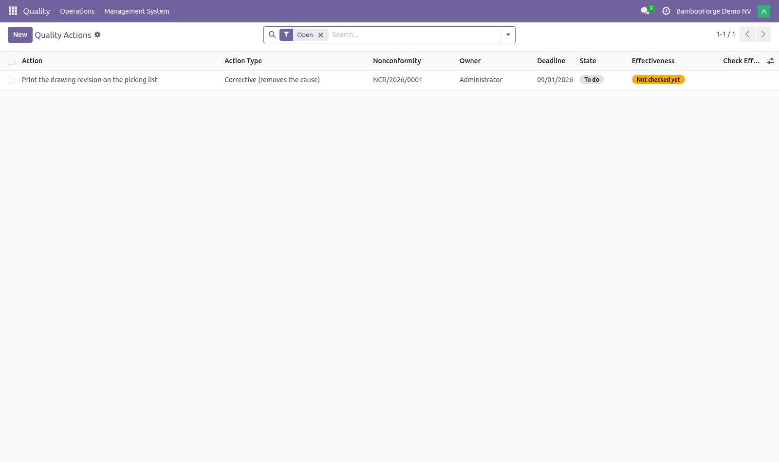Click the Quality app title
The image size is (779, 462).
(x=37, y=11)
